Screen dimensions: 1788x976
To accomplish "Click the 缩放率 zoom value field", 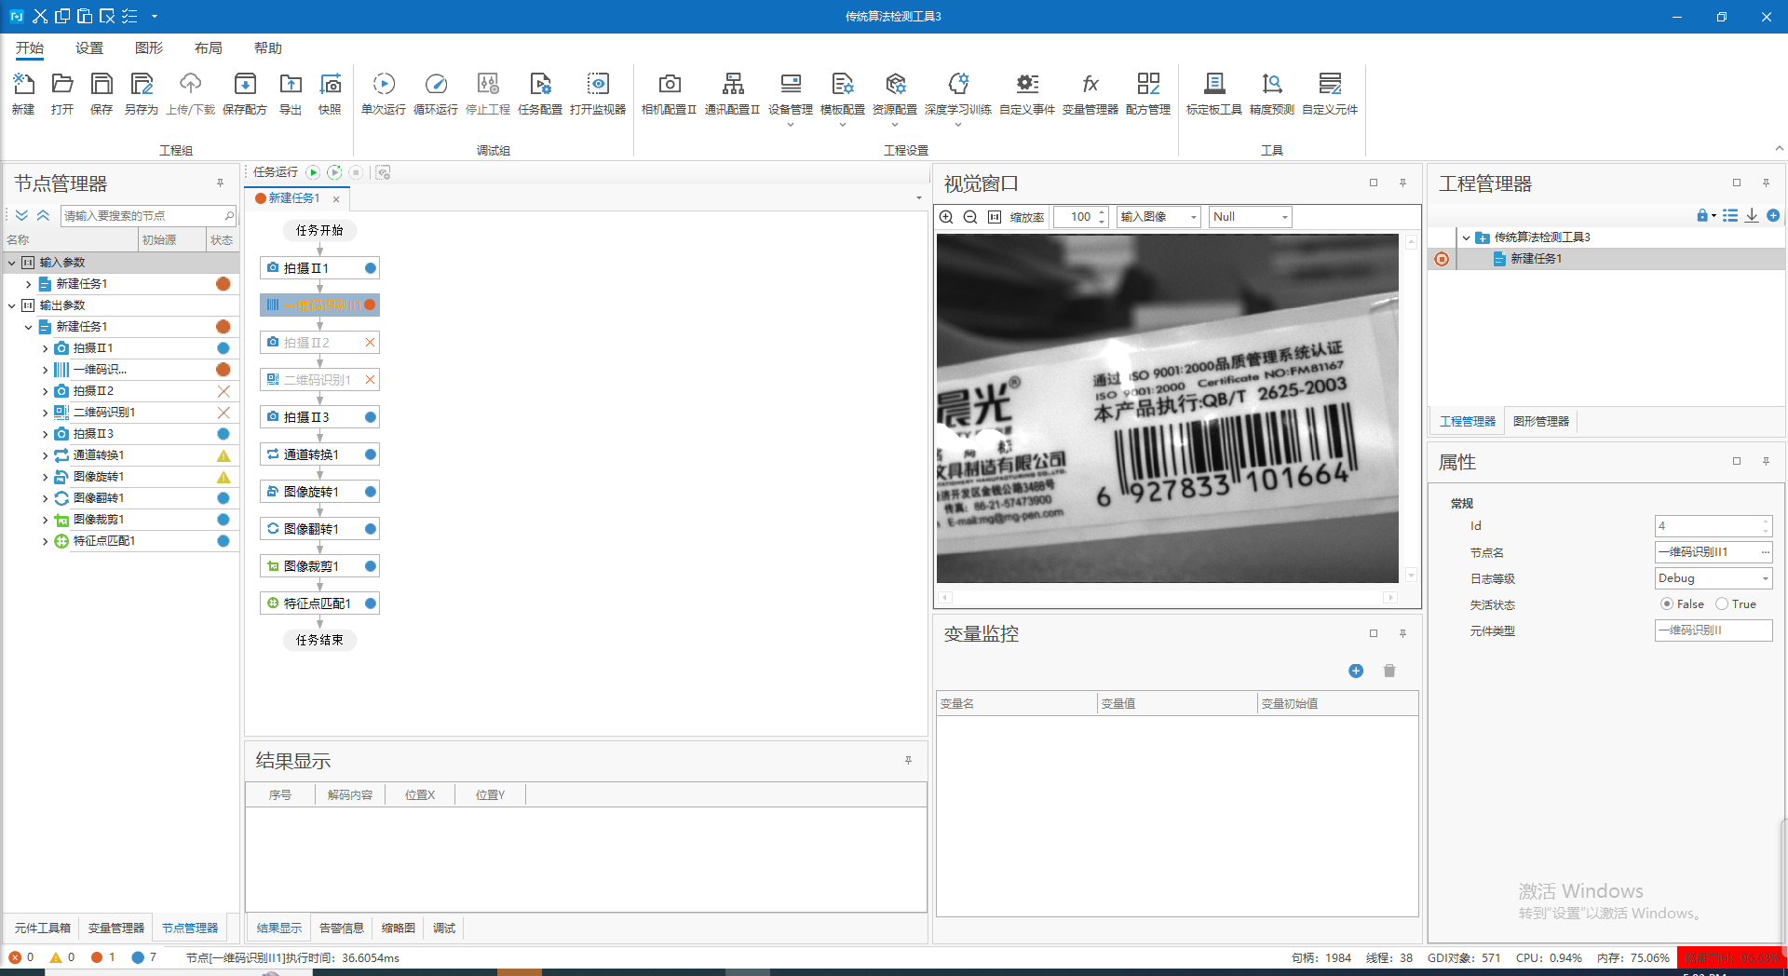I will [x=1080, y=217].
